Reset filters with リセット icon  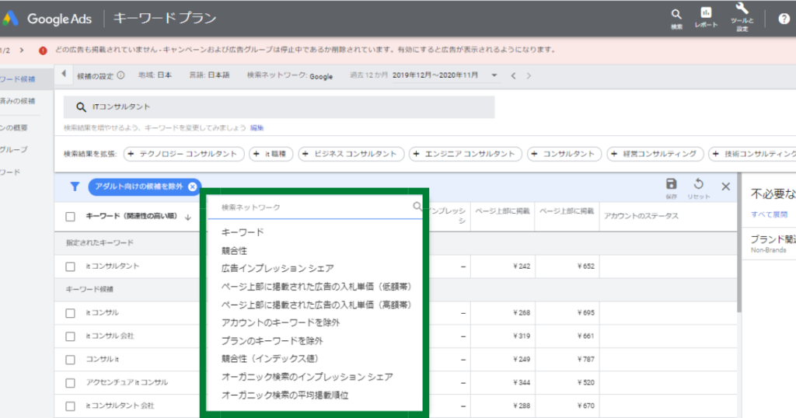(x=699, y=184)
